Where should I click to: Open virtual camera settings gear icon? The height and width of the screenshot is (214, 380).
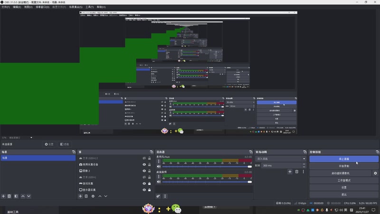click(x=375, y=173)
